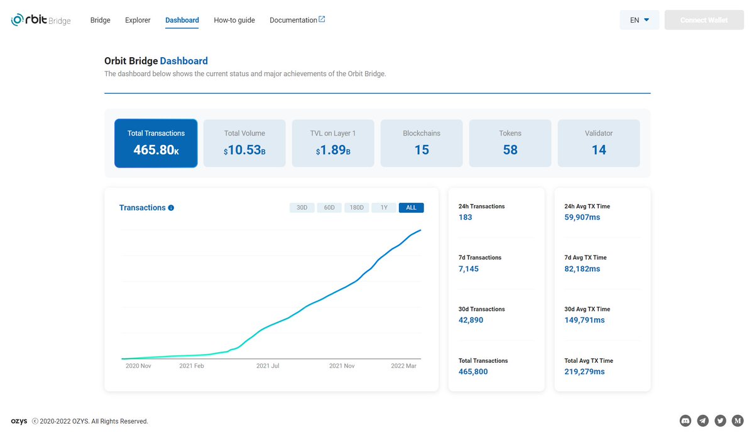Click the 7d Avg TX Time value 82,182ms

click(x=582, y=269)
